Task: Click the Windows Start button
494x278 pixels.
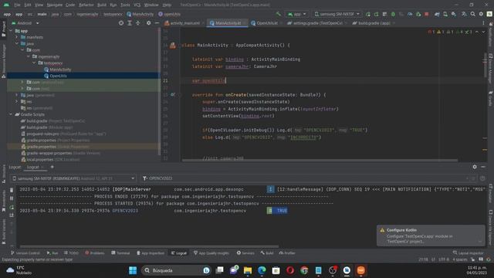Action: pos(133,270)
